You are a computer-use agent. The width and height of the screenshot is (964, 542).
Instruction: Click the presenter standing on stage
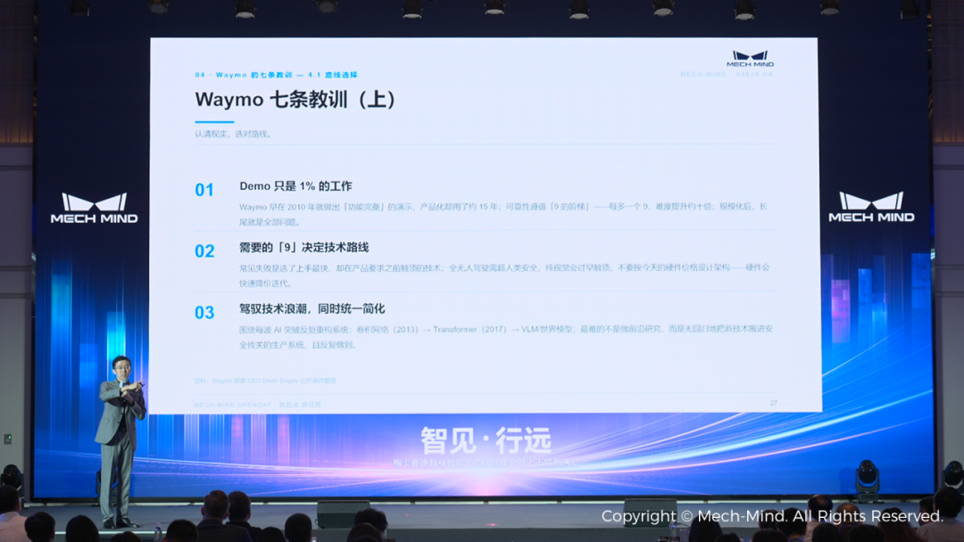tap(120, 441)
